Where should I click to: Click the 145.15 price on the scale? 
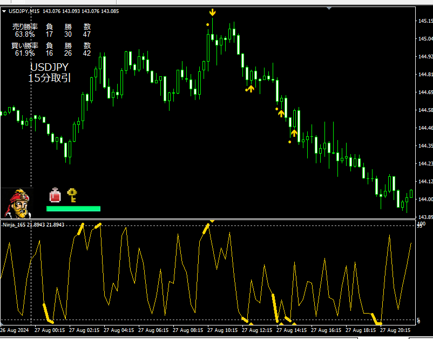tap(425, 21)
